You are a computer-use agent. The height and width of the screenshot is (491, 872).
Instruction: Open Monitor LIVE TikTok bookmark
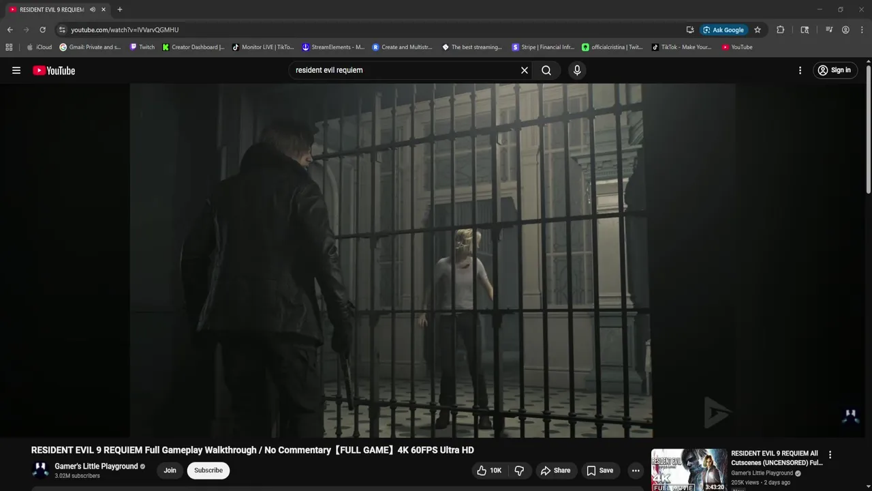pyautogui.click(x=263, y=47)
